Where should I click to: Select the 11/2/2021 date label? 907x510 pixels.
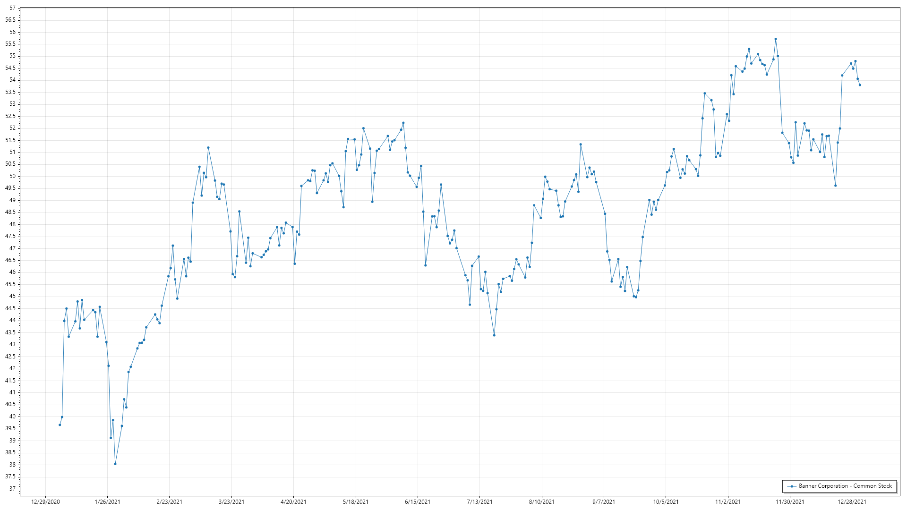tap(728, 501)
